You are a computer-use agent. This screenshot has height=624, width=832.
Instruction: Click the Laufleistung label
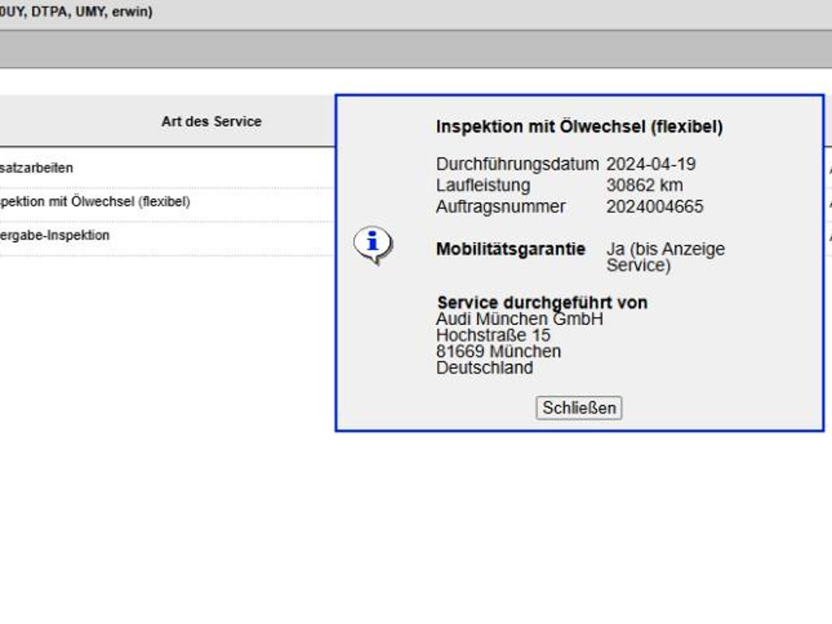(x=483, y=185)
